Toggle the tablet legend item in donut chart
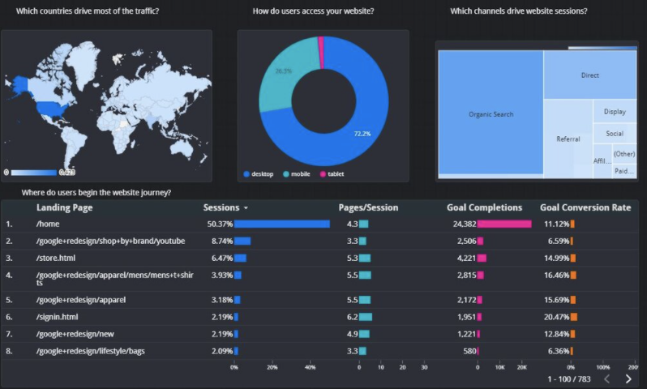The image size is (647, 389). coord(335,174)
